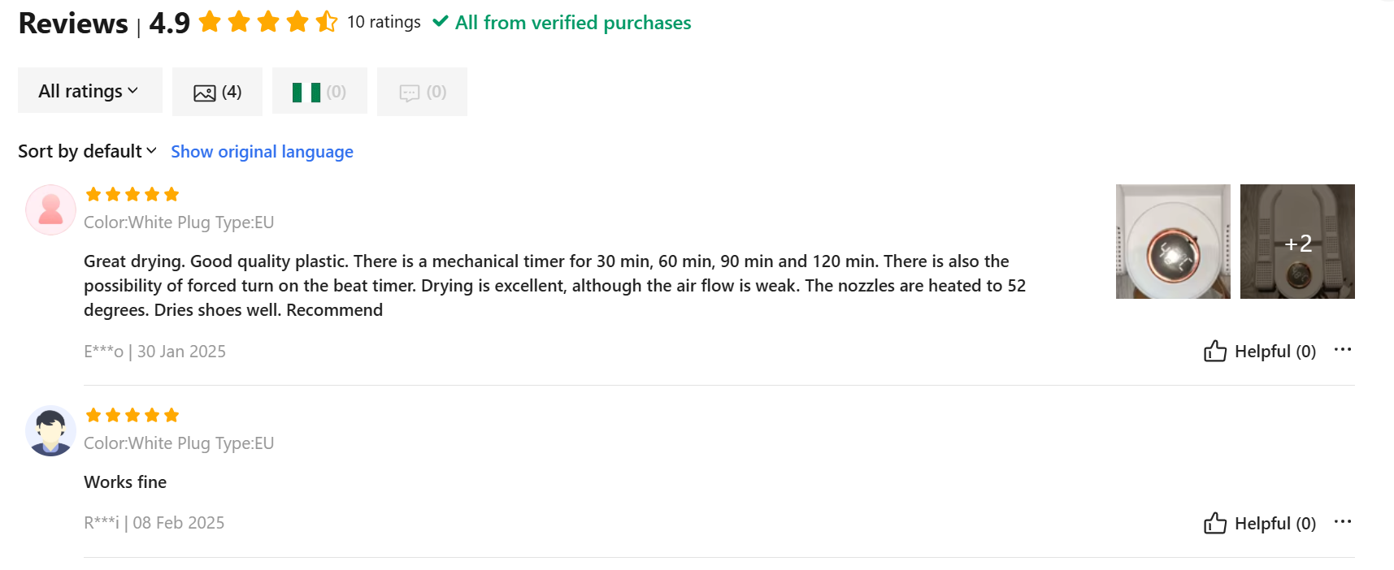Open more options for R***i's review

pos(1343,522)
